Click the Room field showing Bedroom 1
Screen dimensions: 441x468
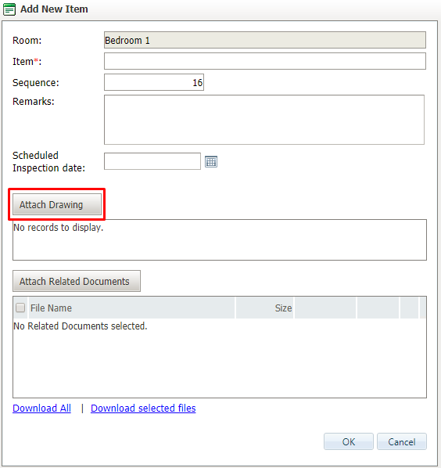tap(265, 40)
